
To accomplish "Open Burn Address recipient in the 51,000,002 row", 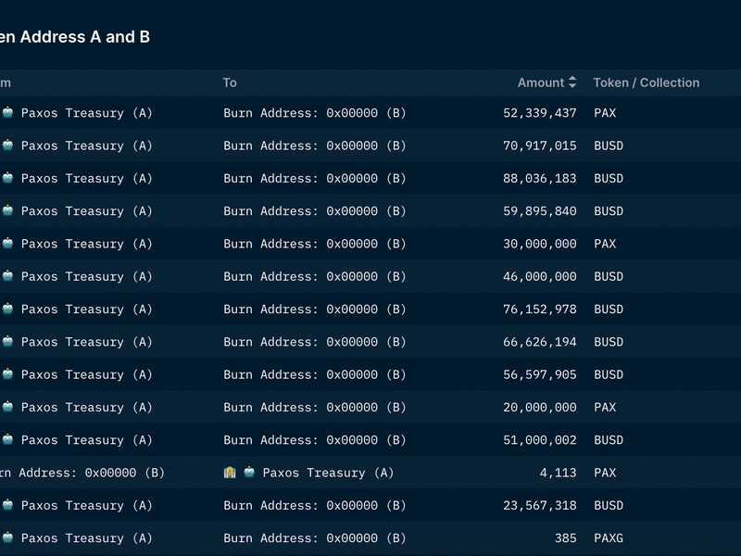I will click(314, 440).
